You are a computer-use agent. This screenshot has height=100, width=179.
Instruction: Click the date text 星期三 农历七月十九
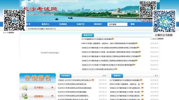point(48,29)
